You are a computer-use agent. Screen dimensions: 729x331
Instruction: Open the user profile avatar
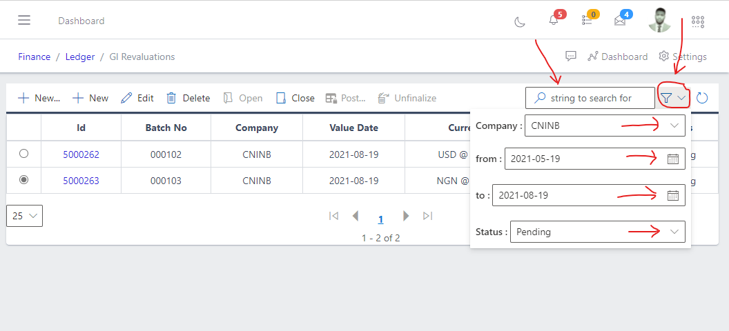[x=660, y=21]
